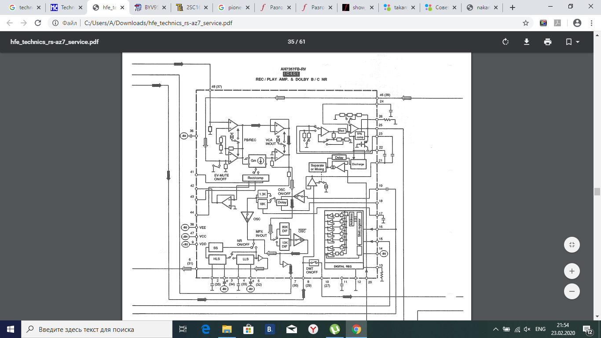Viewport: 601px width, 338px height.
Task: Click the fit to page button
Action: (572, 245)
